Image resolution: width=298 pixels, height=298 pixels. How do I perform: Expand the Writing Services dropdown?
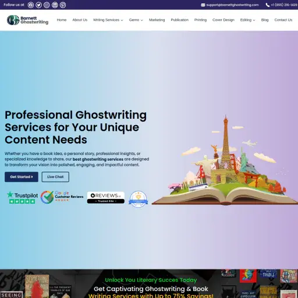108,20
